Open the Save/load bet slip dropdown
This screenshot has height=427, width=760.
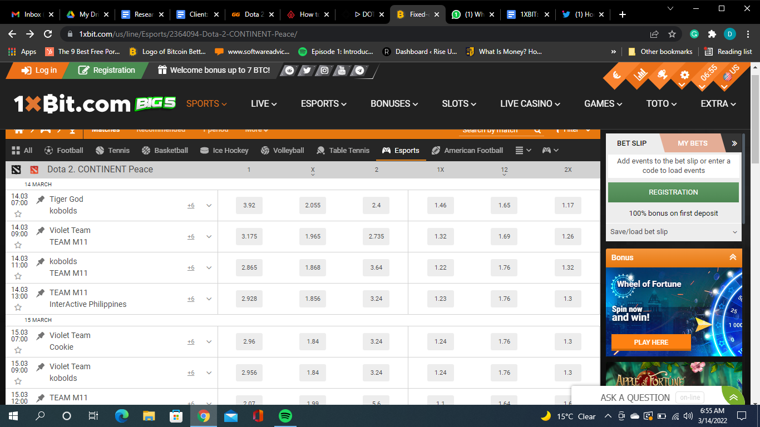[673, 231]
